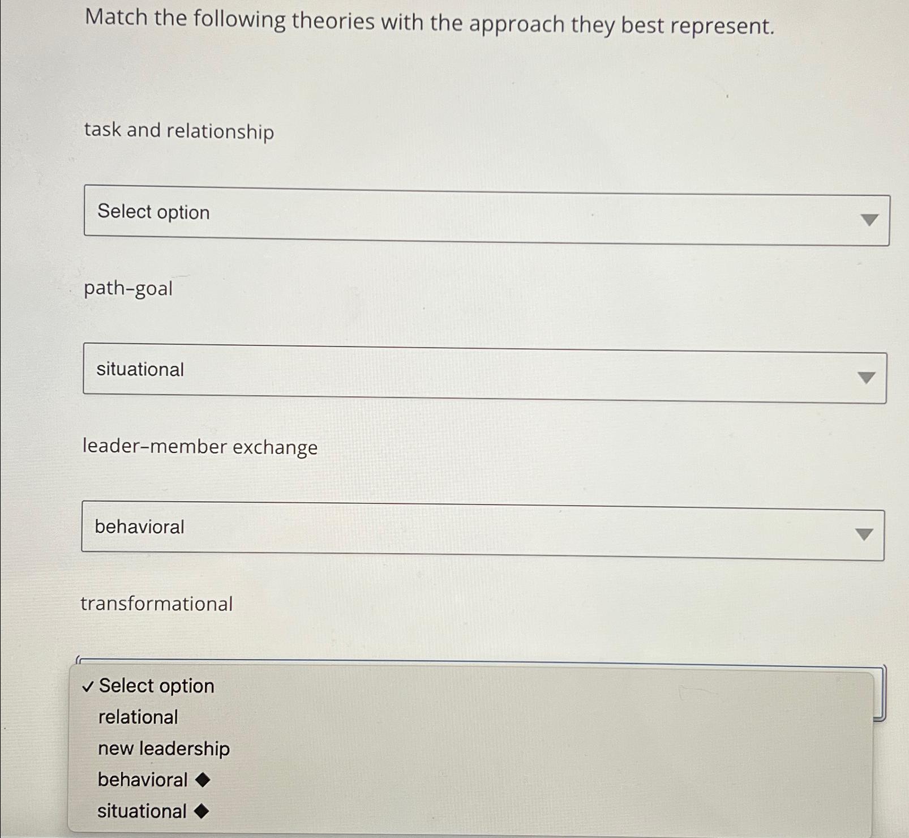Click the diamond marker next to 'behavioral'
The width and height of the screenshot is (909, 838).
203,780
